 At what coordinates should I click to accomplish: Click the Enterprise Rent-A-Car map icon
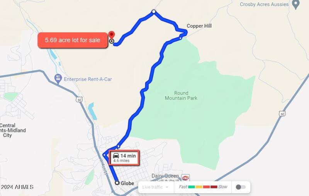58,79
